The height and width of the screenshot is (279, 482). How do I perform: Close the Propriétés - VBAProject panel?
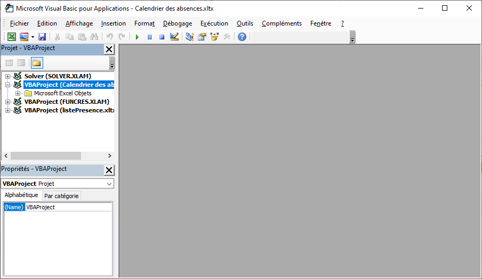point(109,170)
